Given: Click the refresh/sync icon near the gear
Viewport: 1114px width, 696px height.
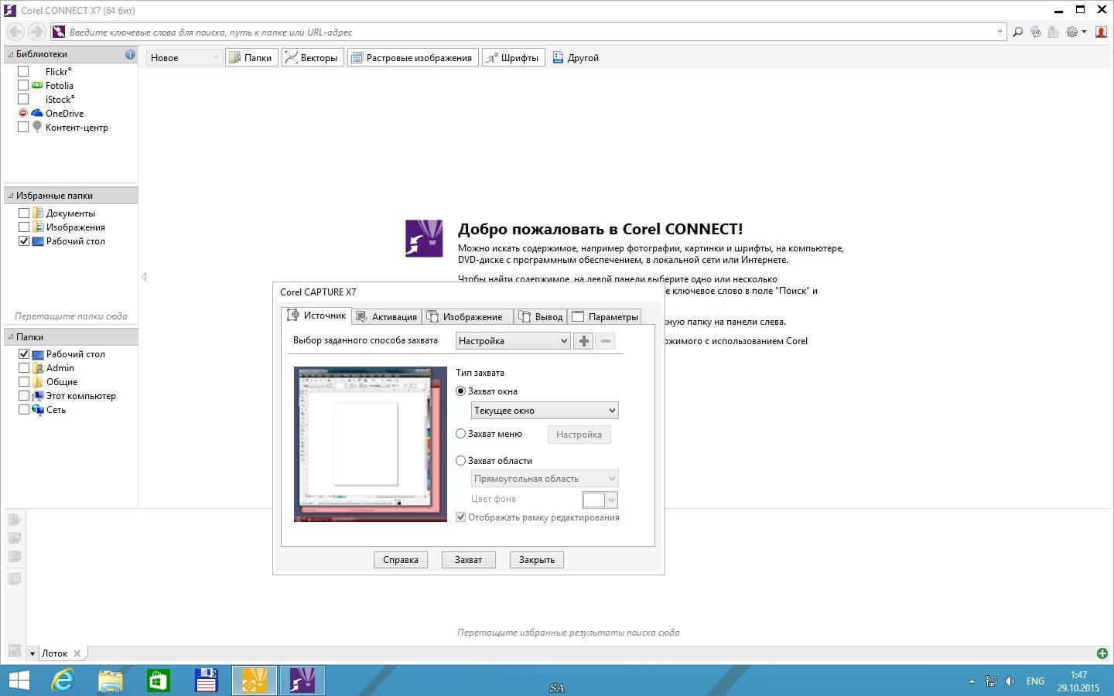Looking at the screenshot, I should point(1037,32).
